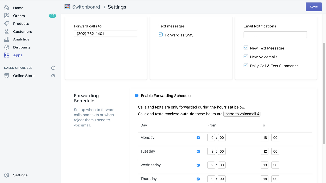Open Analytics in the sidebar

point(21,39)
